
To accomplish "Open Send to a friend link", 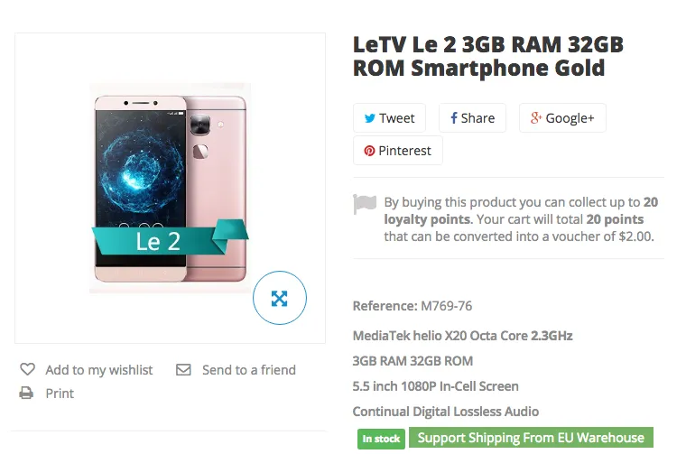I will [248, 370].
